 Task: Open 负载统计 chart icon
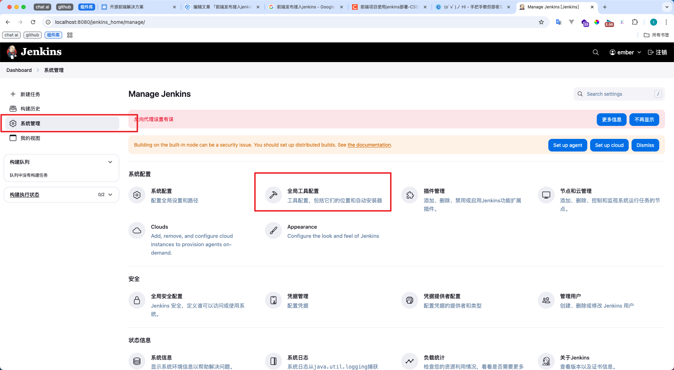coord(410,361)
